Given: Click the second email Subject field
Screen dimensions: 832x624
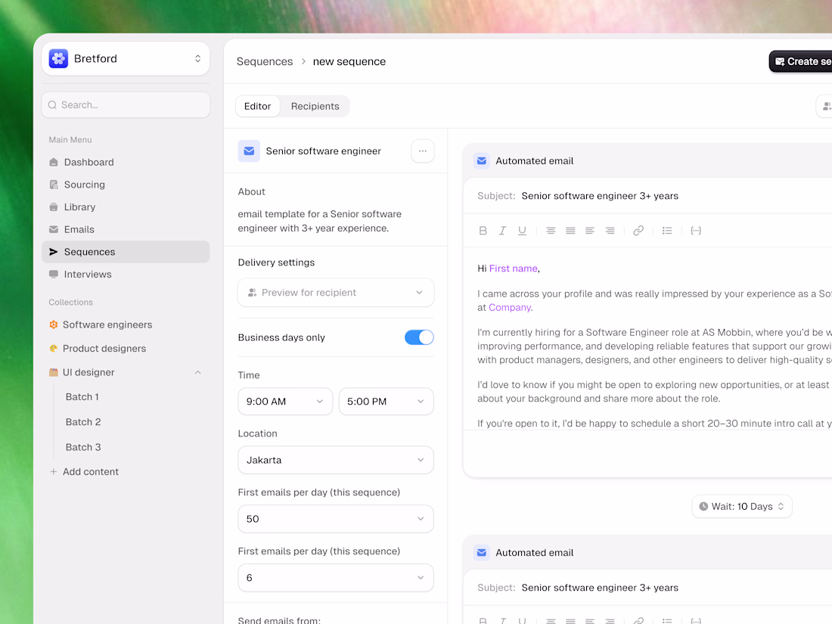Looking at the screenshot, I should coord(648,588).
